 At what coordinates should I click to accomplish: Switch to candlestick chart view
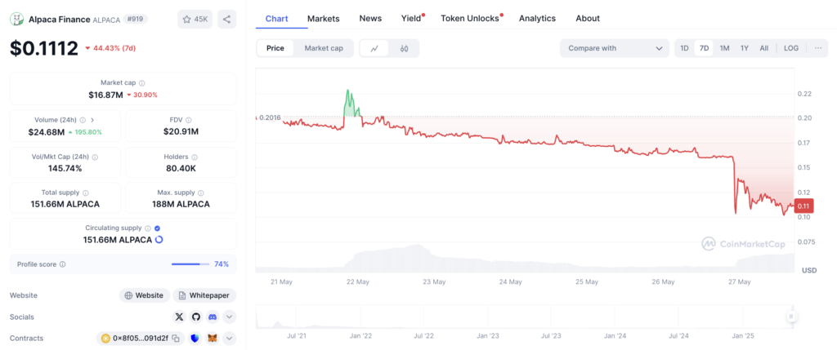coord(404,48)
